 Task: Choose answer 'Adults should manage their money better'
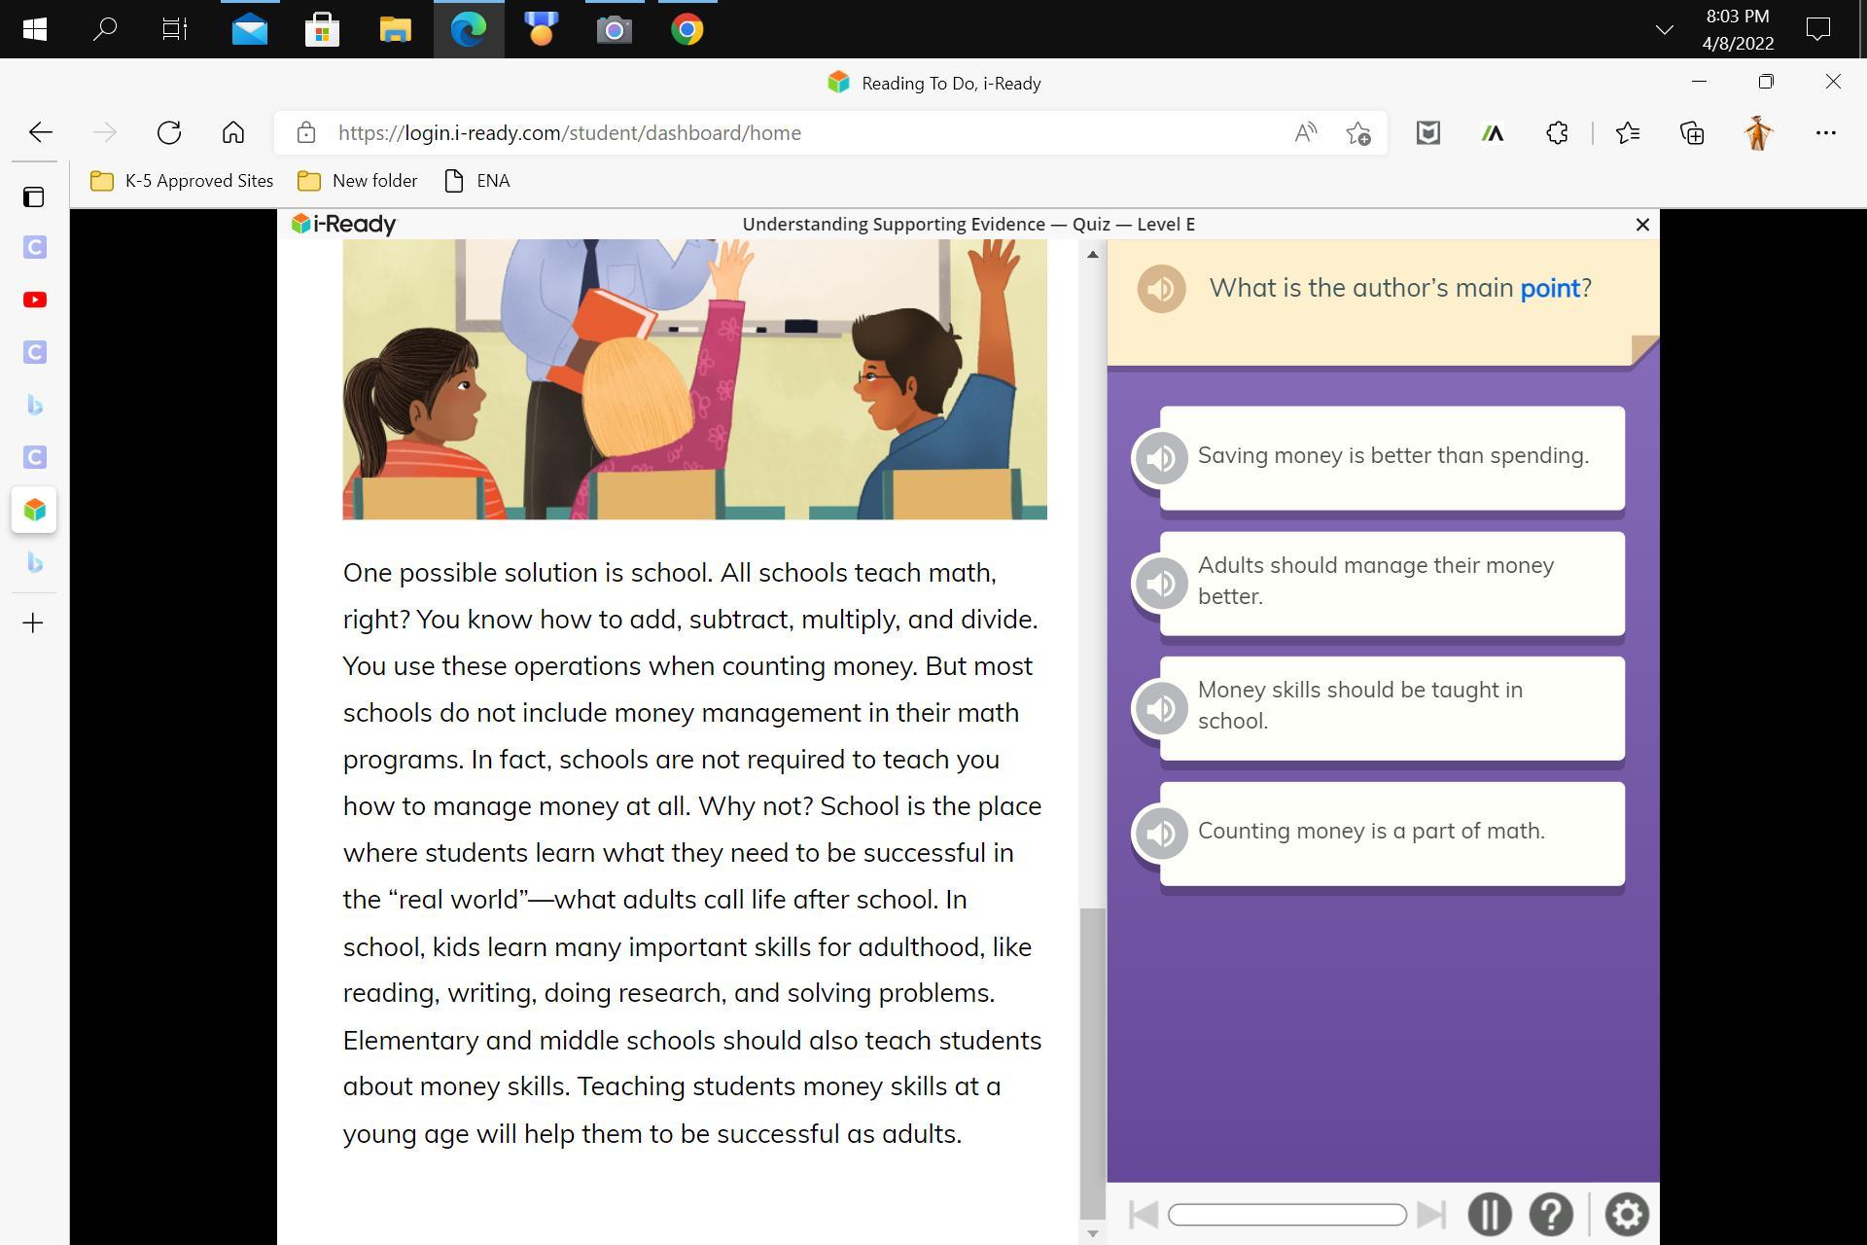point(1391,583)
